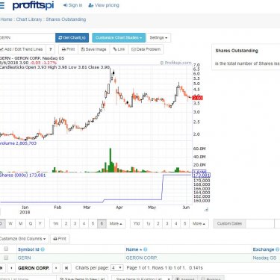Click the Shares Outstanding panel heading
Viewport: 280px width, 280px height.
[237, 51]
